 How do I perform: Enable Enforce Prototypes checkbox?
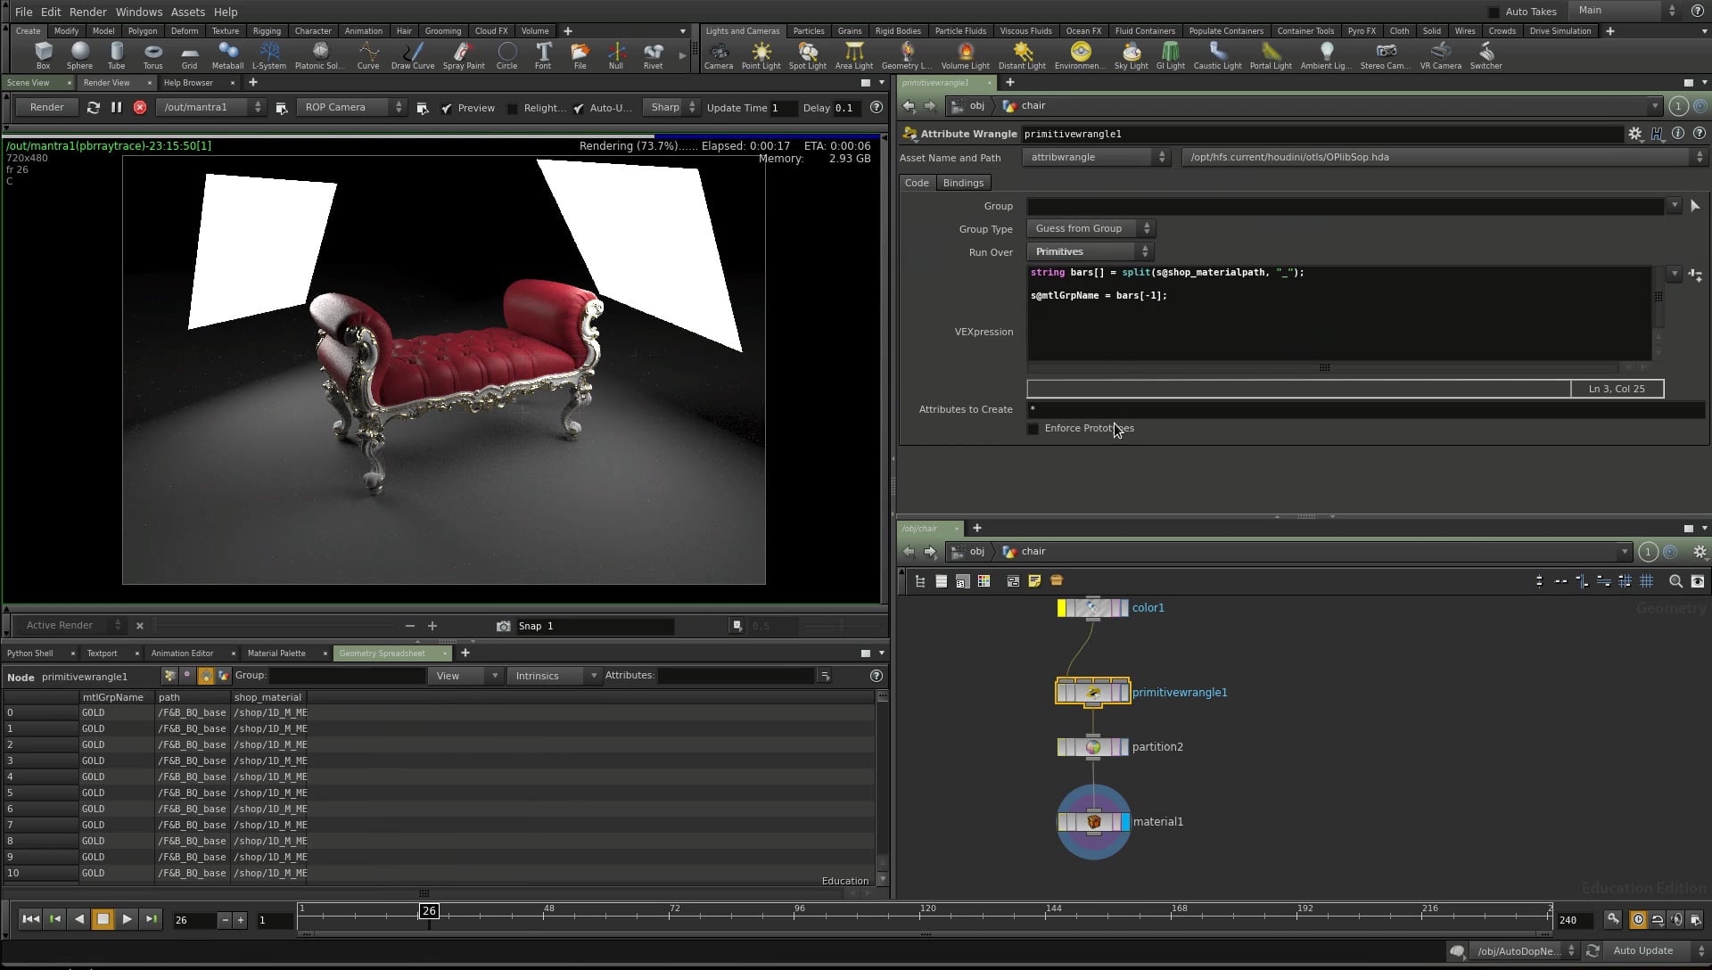click(1033, 429)
